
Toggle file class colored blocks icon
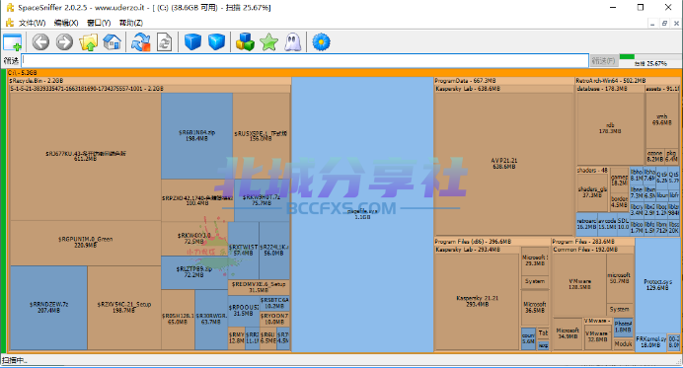pos(245,42)
